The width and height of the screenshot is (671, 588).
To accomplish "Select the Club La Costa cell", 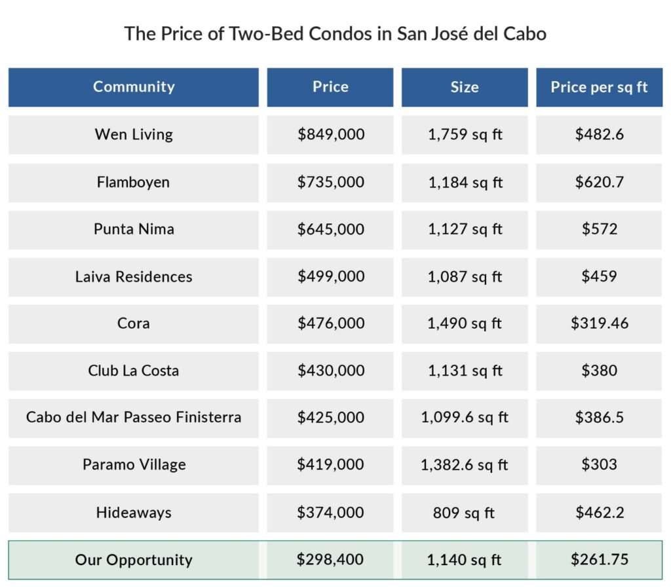I will coord(134,371).
